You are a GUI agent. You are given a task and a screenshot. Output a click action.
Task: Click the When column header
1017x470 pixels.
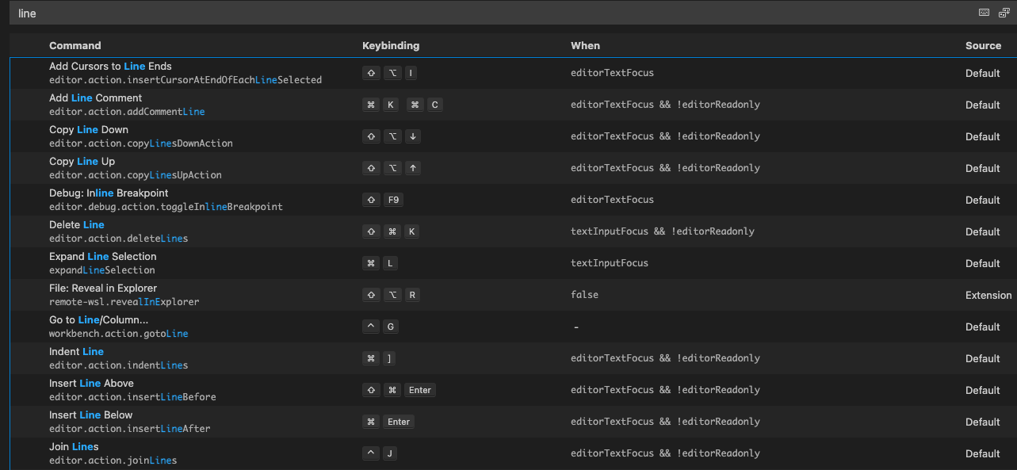click(x=585, y=45)
